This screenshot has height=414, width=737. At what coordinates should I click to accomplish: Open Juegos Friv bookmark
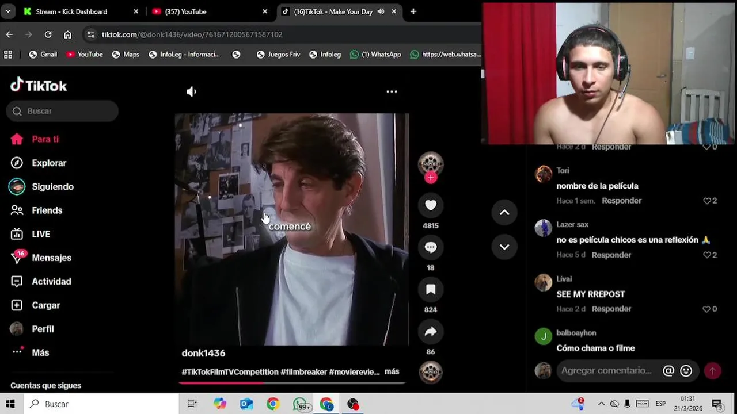tap(278, 55)
